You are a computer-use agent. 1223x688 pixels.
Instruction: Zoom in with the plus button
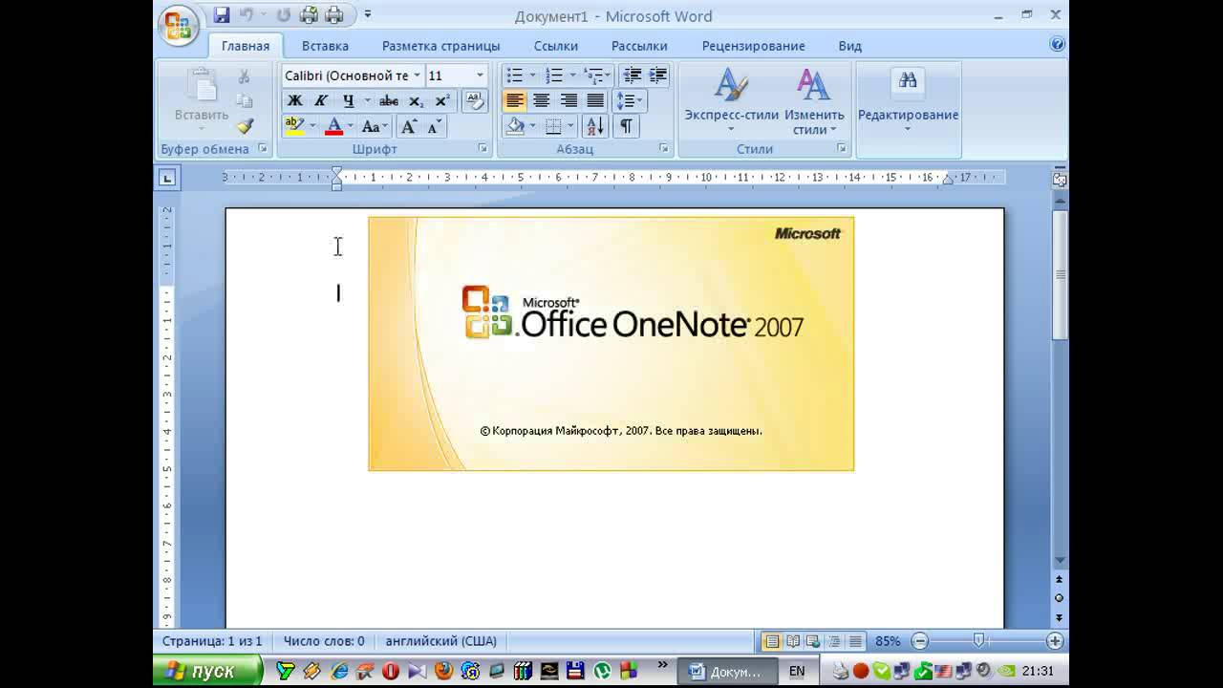pyautogui.click(x=1055, y=641)
